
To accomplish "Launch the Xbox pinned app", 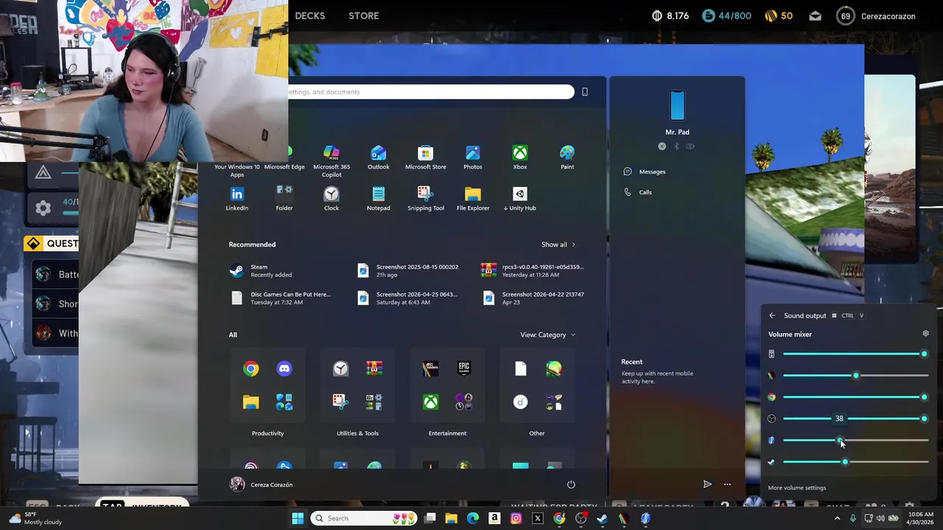I will [520, 158].
